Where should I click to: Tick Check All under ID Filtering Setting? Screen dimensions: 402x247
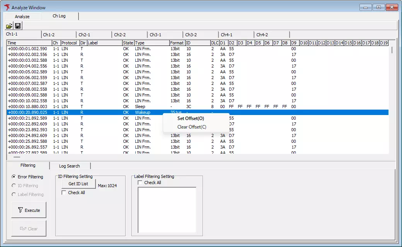tap(64, 193)
